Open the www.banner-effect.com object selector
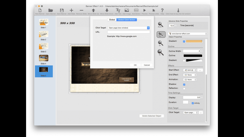Screen dimensions: 244x137 click(188, 34)
